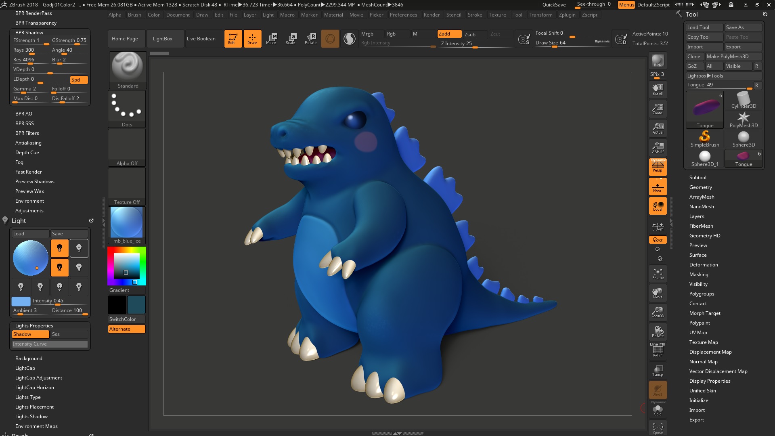Image resolution: width=775 pixels, height=436 pixels.
Task: Select the Move transform tool
Action: coord(271,38)
